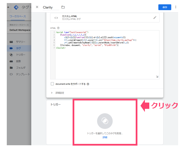The image size is (190, 150).
Task: Open タグ in the sidebar
Action: coord(19,48)
